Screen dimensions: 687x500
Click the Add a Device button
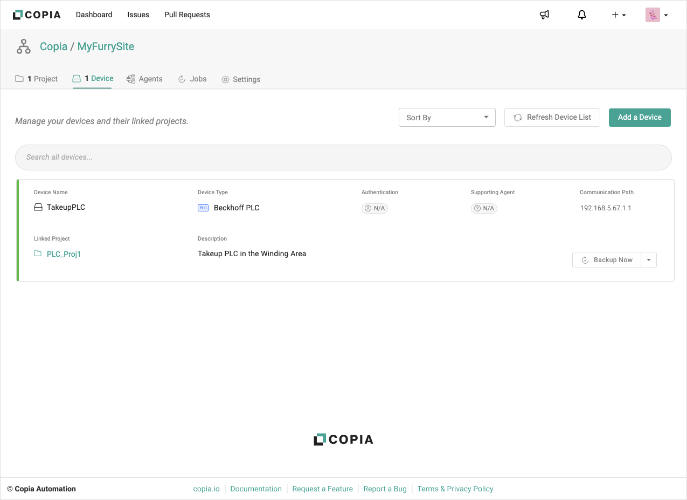point(640,118)
